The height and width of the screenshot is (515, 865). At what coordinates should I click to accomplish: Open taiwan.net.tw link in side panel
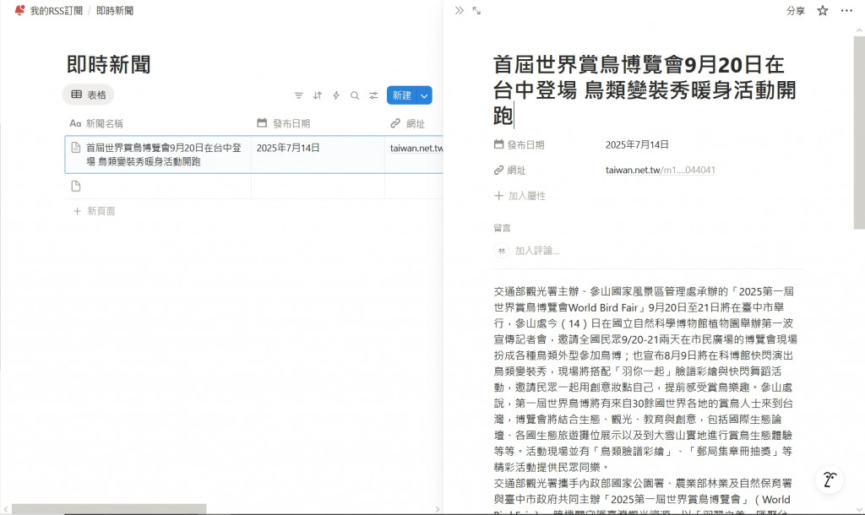pyautogui.click(x=661, y=171)
